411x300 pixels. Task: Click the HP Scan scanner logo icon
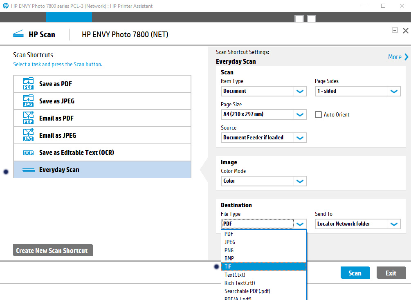click(x=18, y=34)
